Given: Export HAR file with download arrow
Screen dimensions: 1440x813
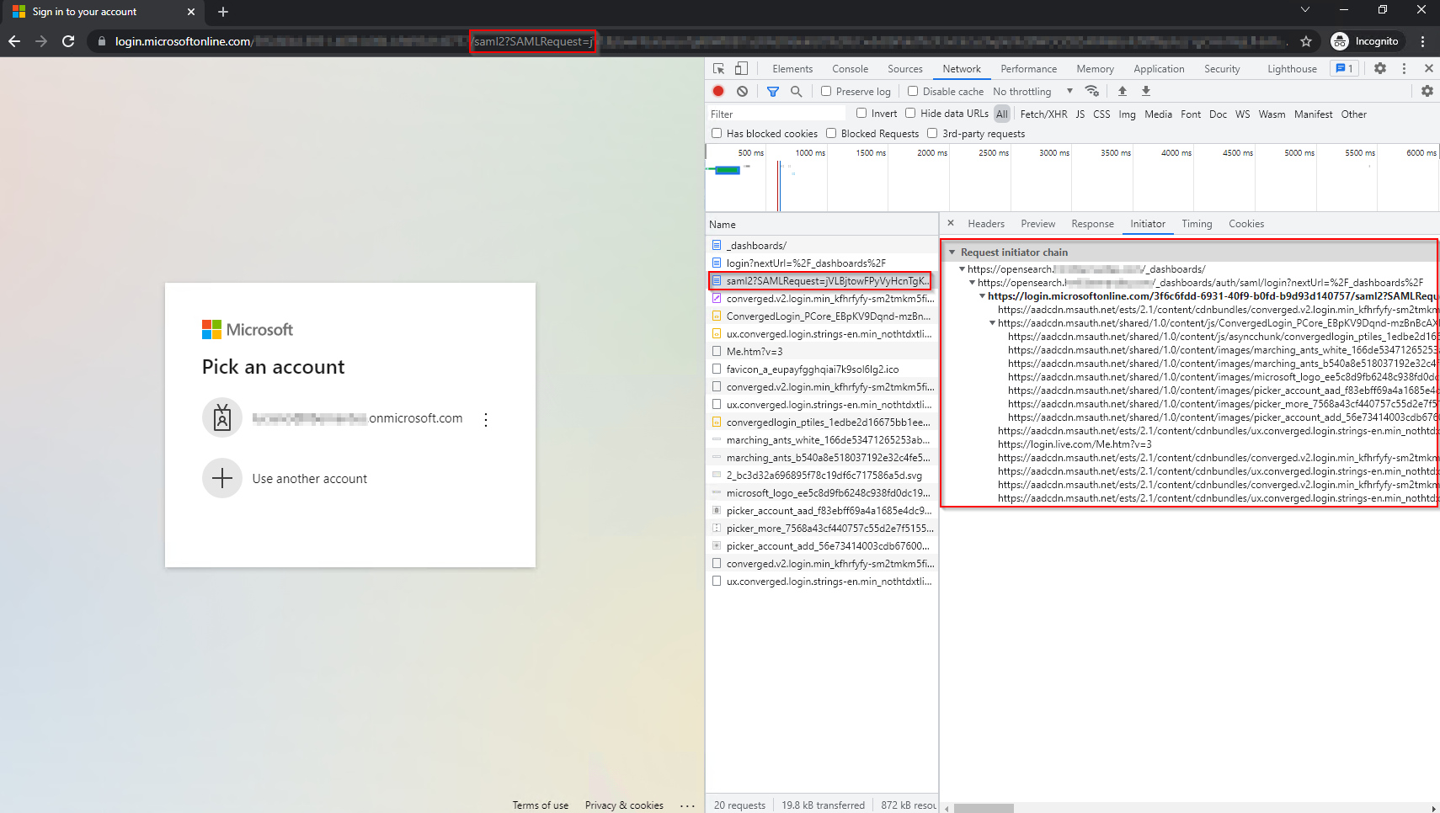Looking at the screenshot, I should [x=1146, y=91].
